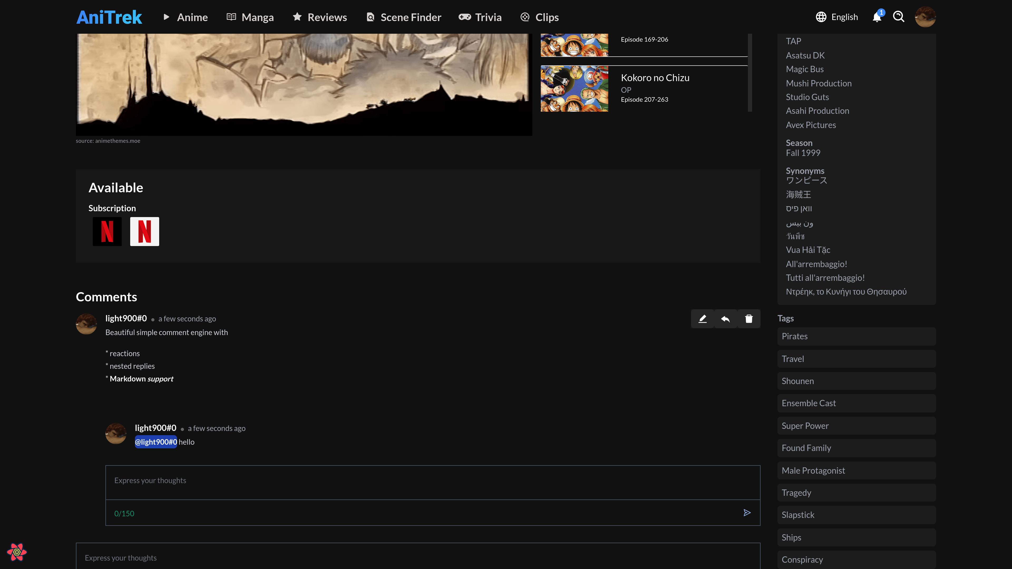1012x569 pixels.
Task: Click the Kokoro no Chizu episode thumbnail
Action: click(x=574, y=88)
